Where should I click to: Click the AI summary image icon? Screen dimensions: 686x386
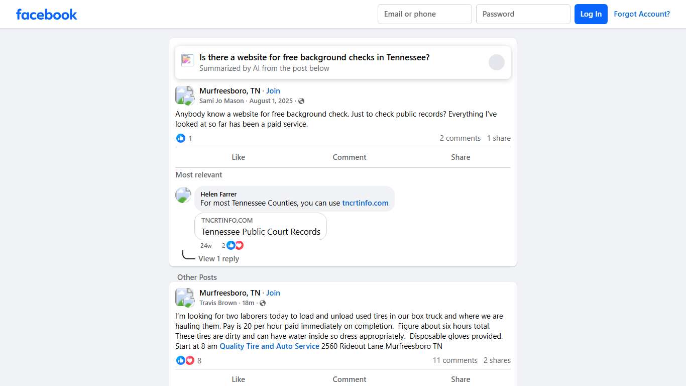187,60
